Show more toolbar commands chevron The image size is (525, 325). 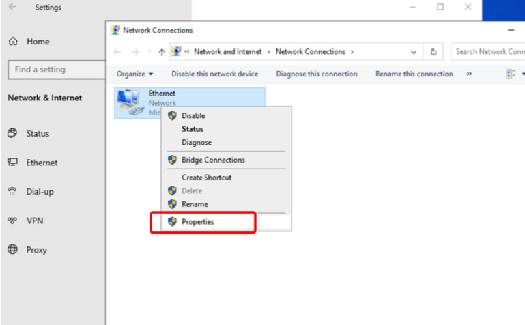click(469, 74)
